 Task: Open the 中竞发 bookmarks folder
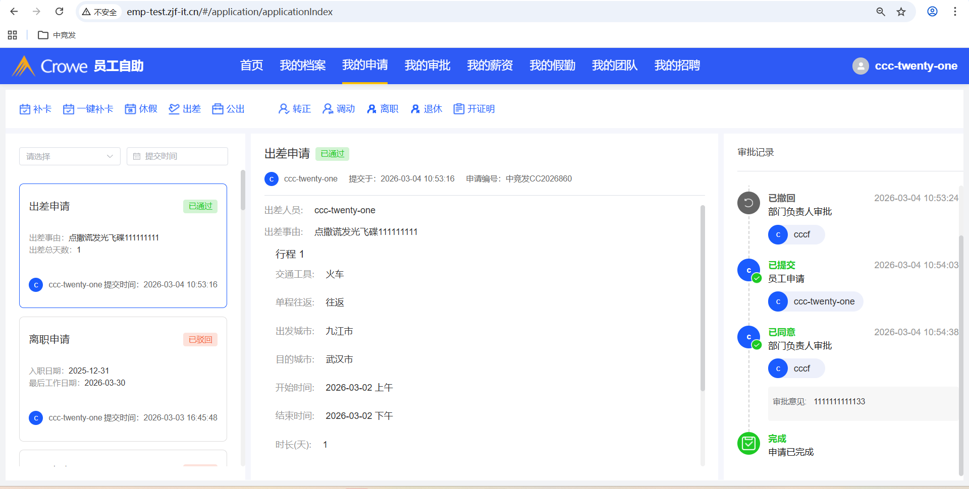pos(57,35)
